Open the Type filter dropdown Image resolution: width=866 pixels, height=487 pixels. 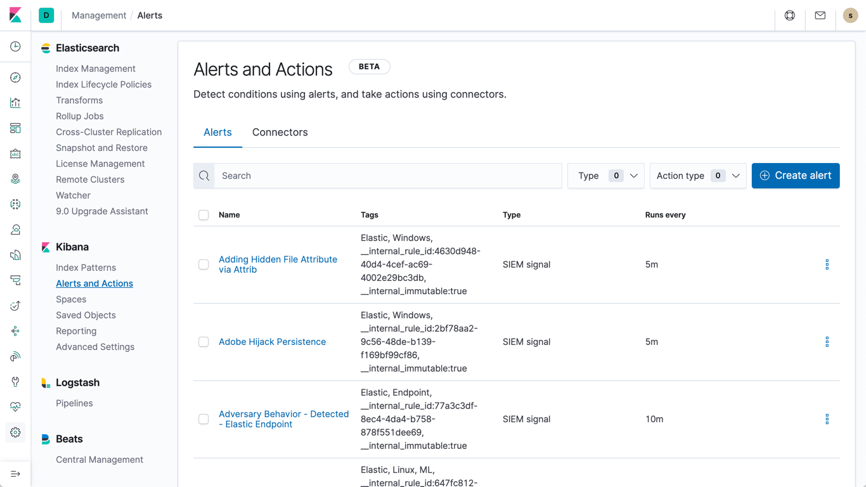tap(606, 176)
